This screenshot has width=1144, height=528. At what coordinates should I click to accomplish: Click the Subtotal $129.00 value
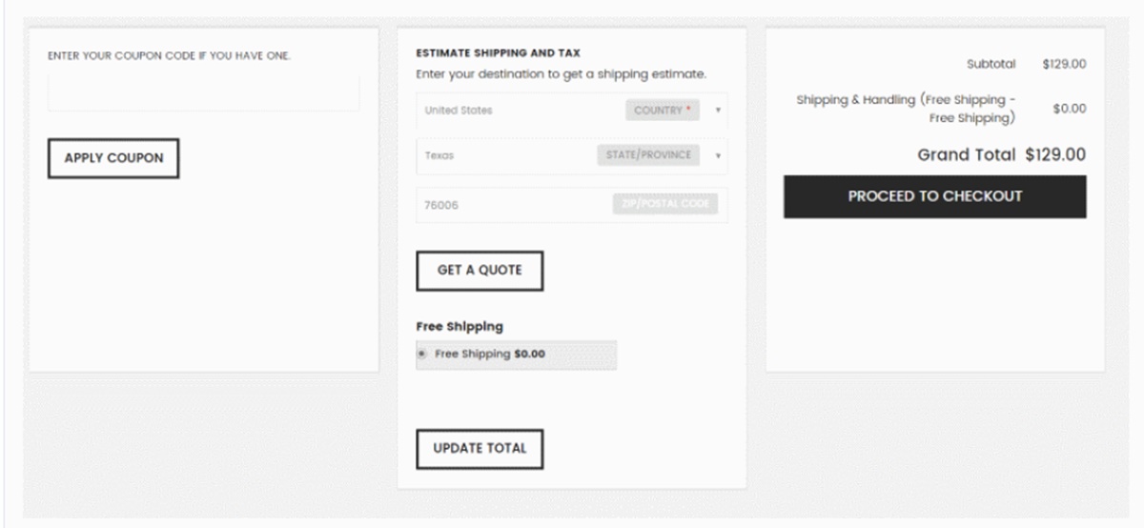1065,65
